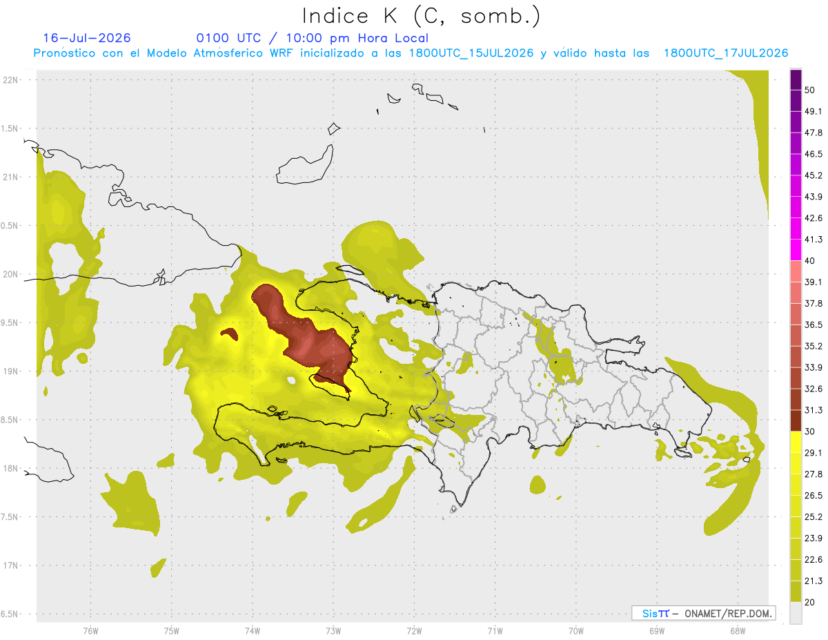Screen dimensions: 828x640
Task: Click the longitude label "73W"
Action: click(x=333, y=631)
